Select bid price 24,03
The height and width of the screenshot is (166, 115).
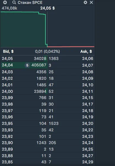(x=7, y=72)
